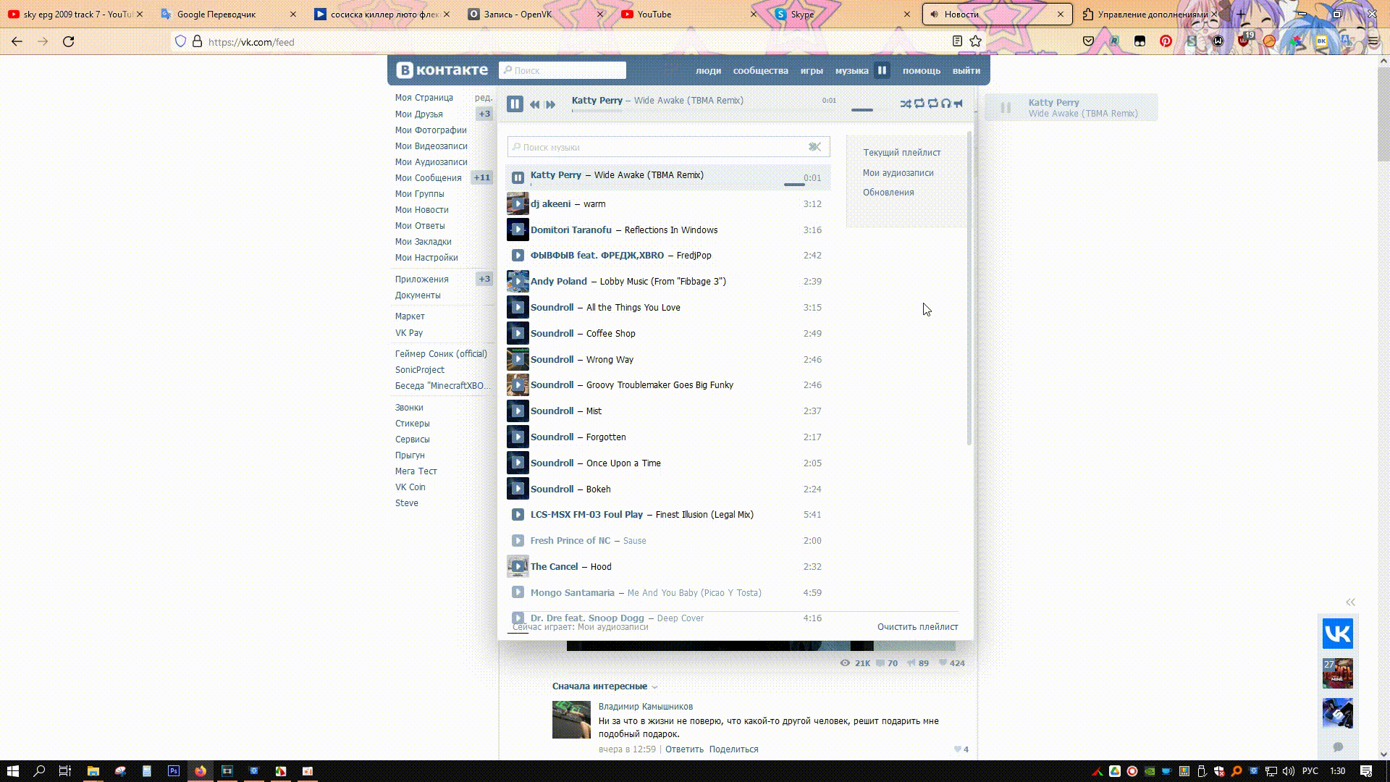This screenshot has width=1390, height=782.
Task: Play 'LCS-MSX FM-03 Foul Play' track
Action: pos(518,515)
